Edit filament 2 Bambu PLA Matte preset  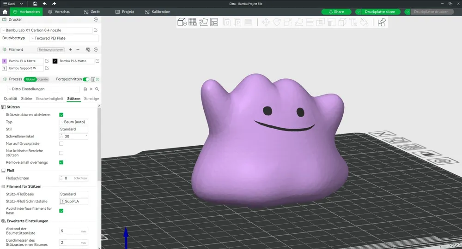(x=97, y=61)
